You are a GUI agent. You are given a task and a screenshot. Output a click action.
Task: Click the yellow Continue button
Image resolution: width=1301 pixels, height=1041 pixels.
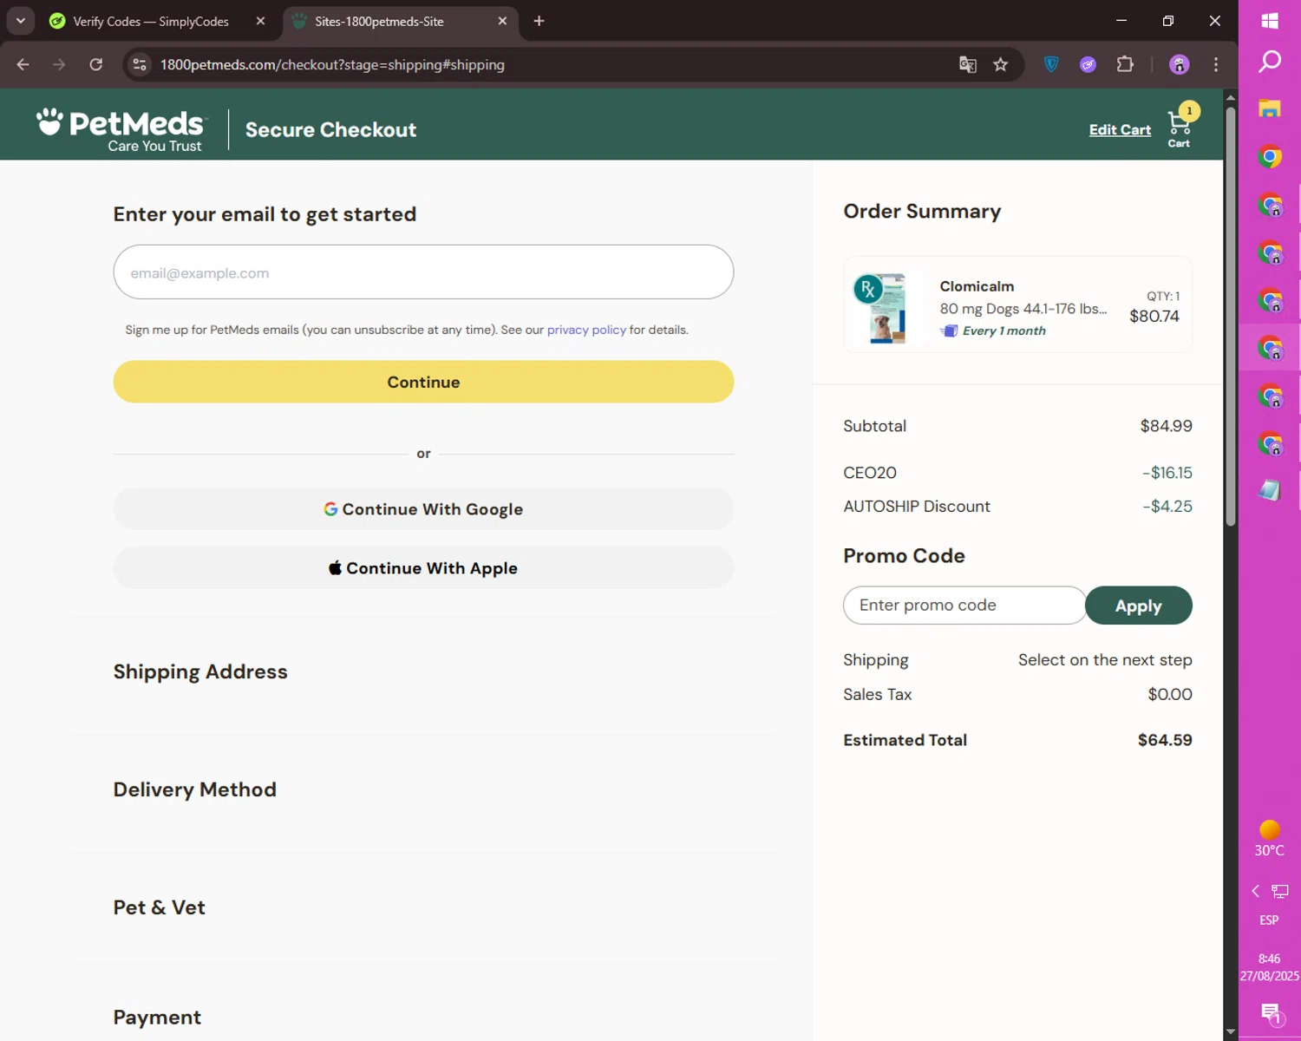click(x=423, y=382)
